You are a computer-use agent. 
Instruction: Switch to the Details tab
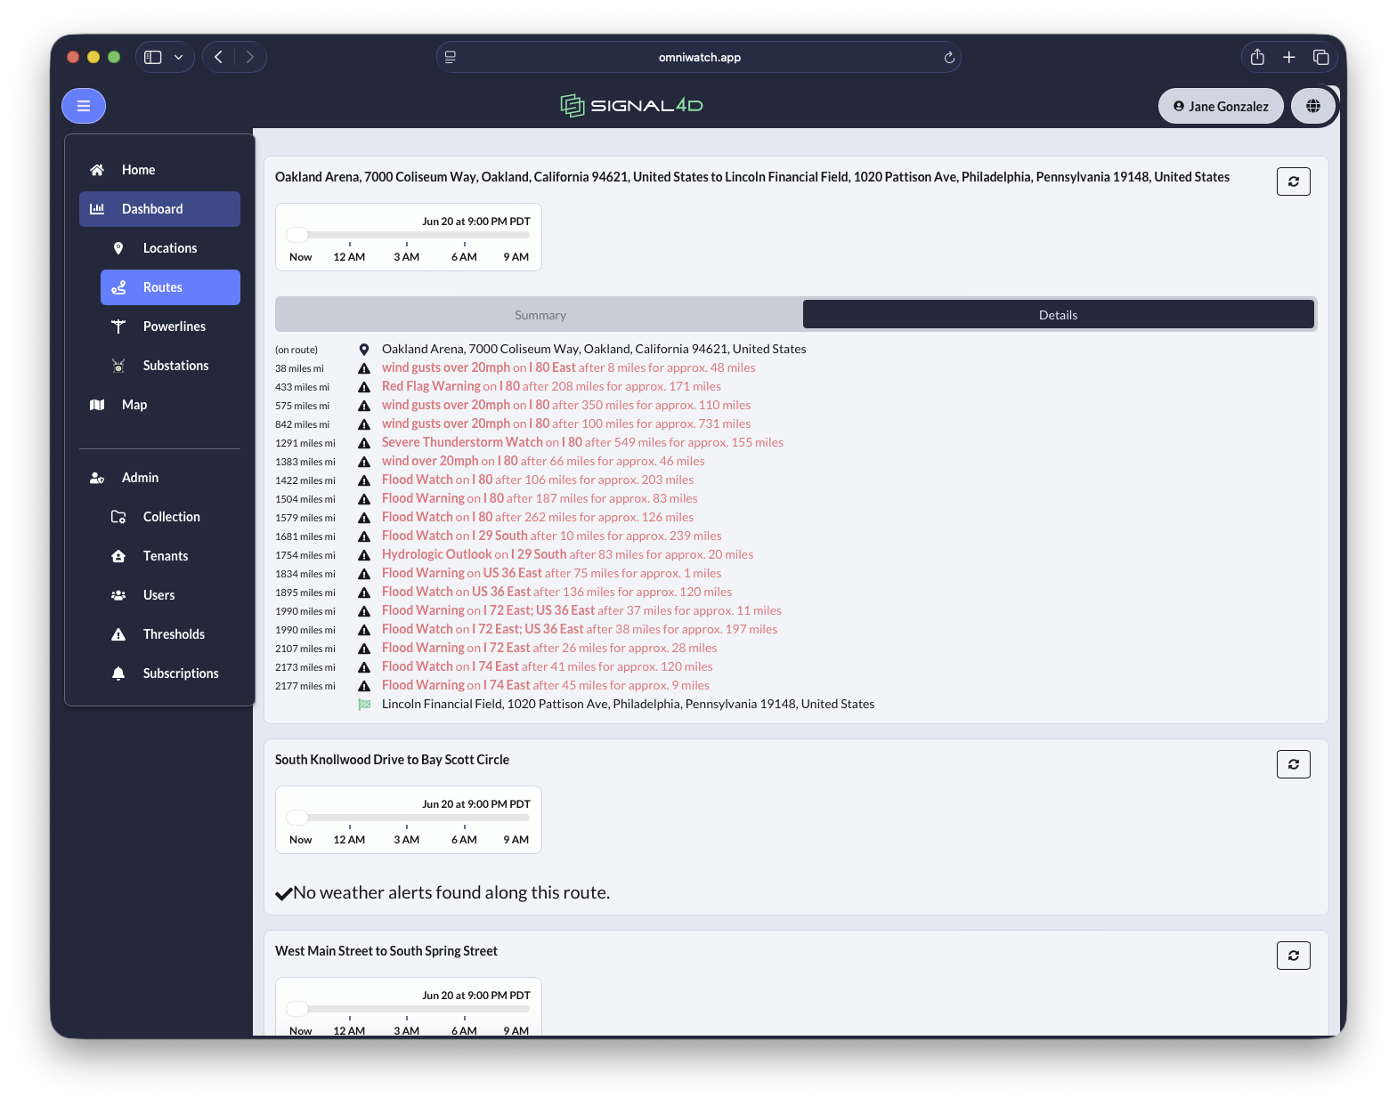[x=1058, y=315]
